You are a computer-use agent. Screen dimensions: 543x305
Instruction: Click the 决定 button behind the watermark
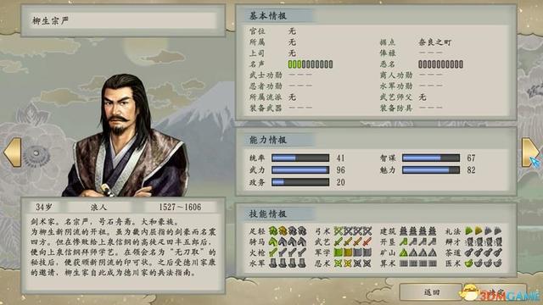click(x=495, y=292)
